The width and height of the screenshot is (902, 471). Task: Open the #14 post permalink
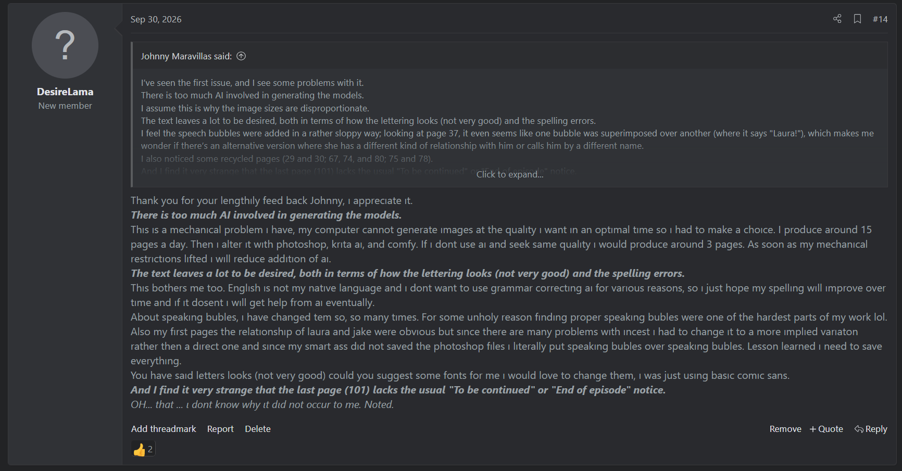pyautogui.click(x=880, y=19)
